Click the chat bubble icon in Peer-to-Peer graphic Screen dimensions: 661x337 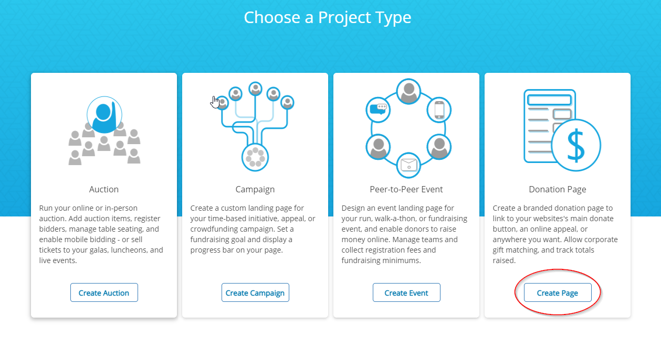tap(378, 109)
